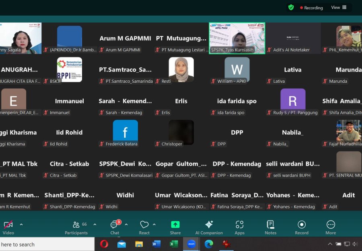Open the Apps icon in Zoom toolbar
362x251 pixels.
coord(240,227)
